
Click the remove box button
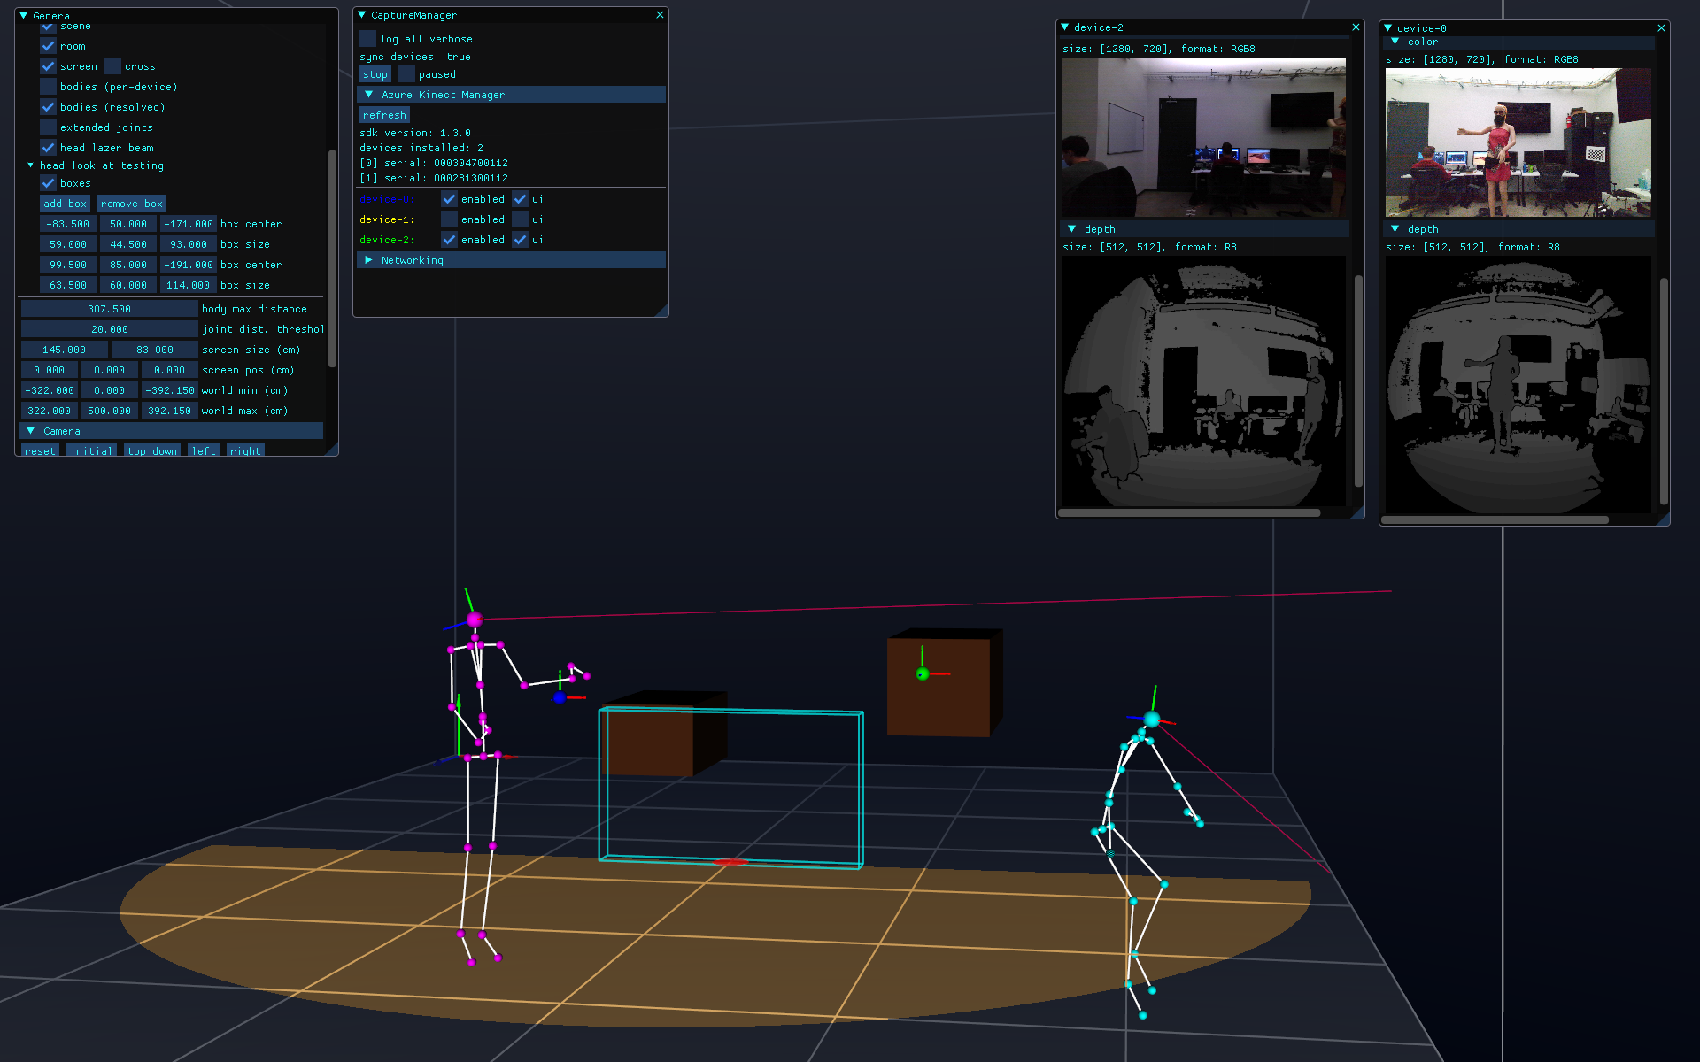pyautogui.click(x=132, y=204)
